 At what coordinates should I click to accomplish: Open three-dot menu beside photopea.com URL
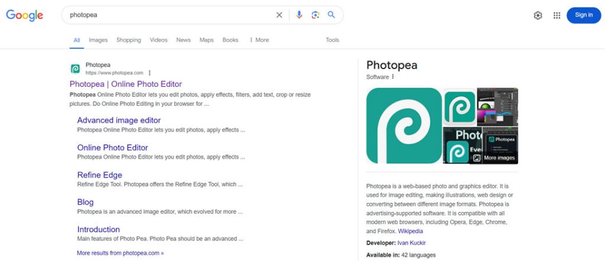click(x=149, y=73)
